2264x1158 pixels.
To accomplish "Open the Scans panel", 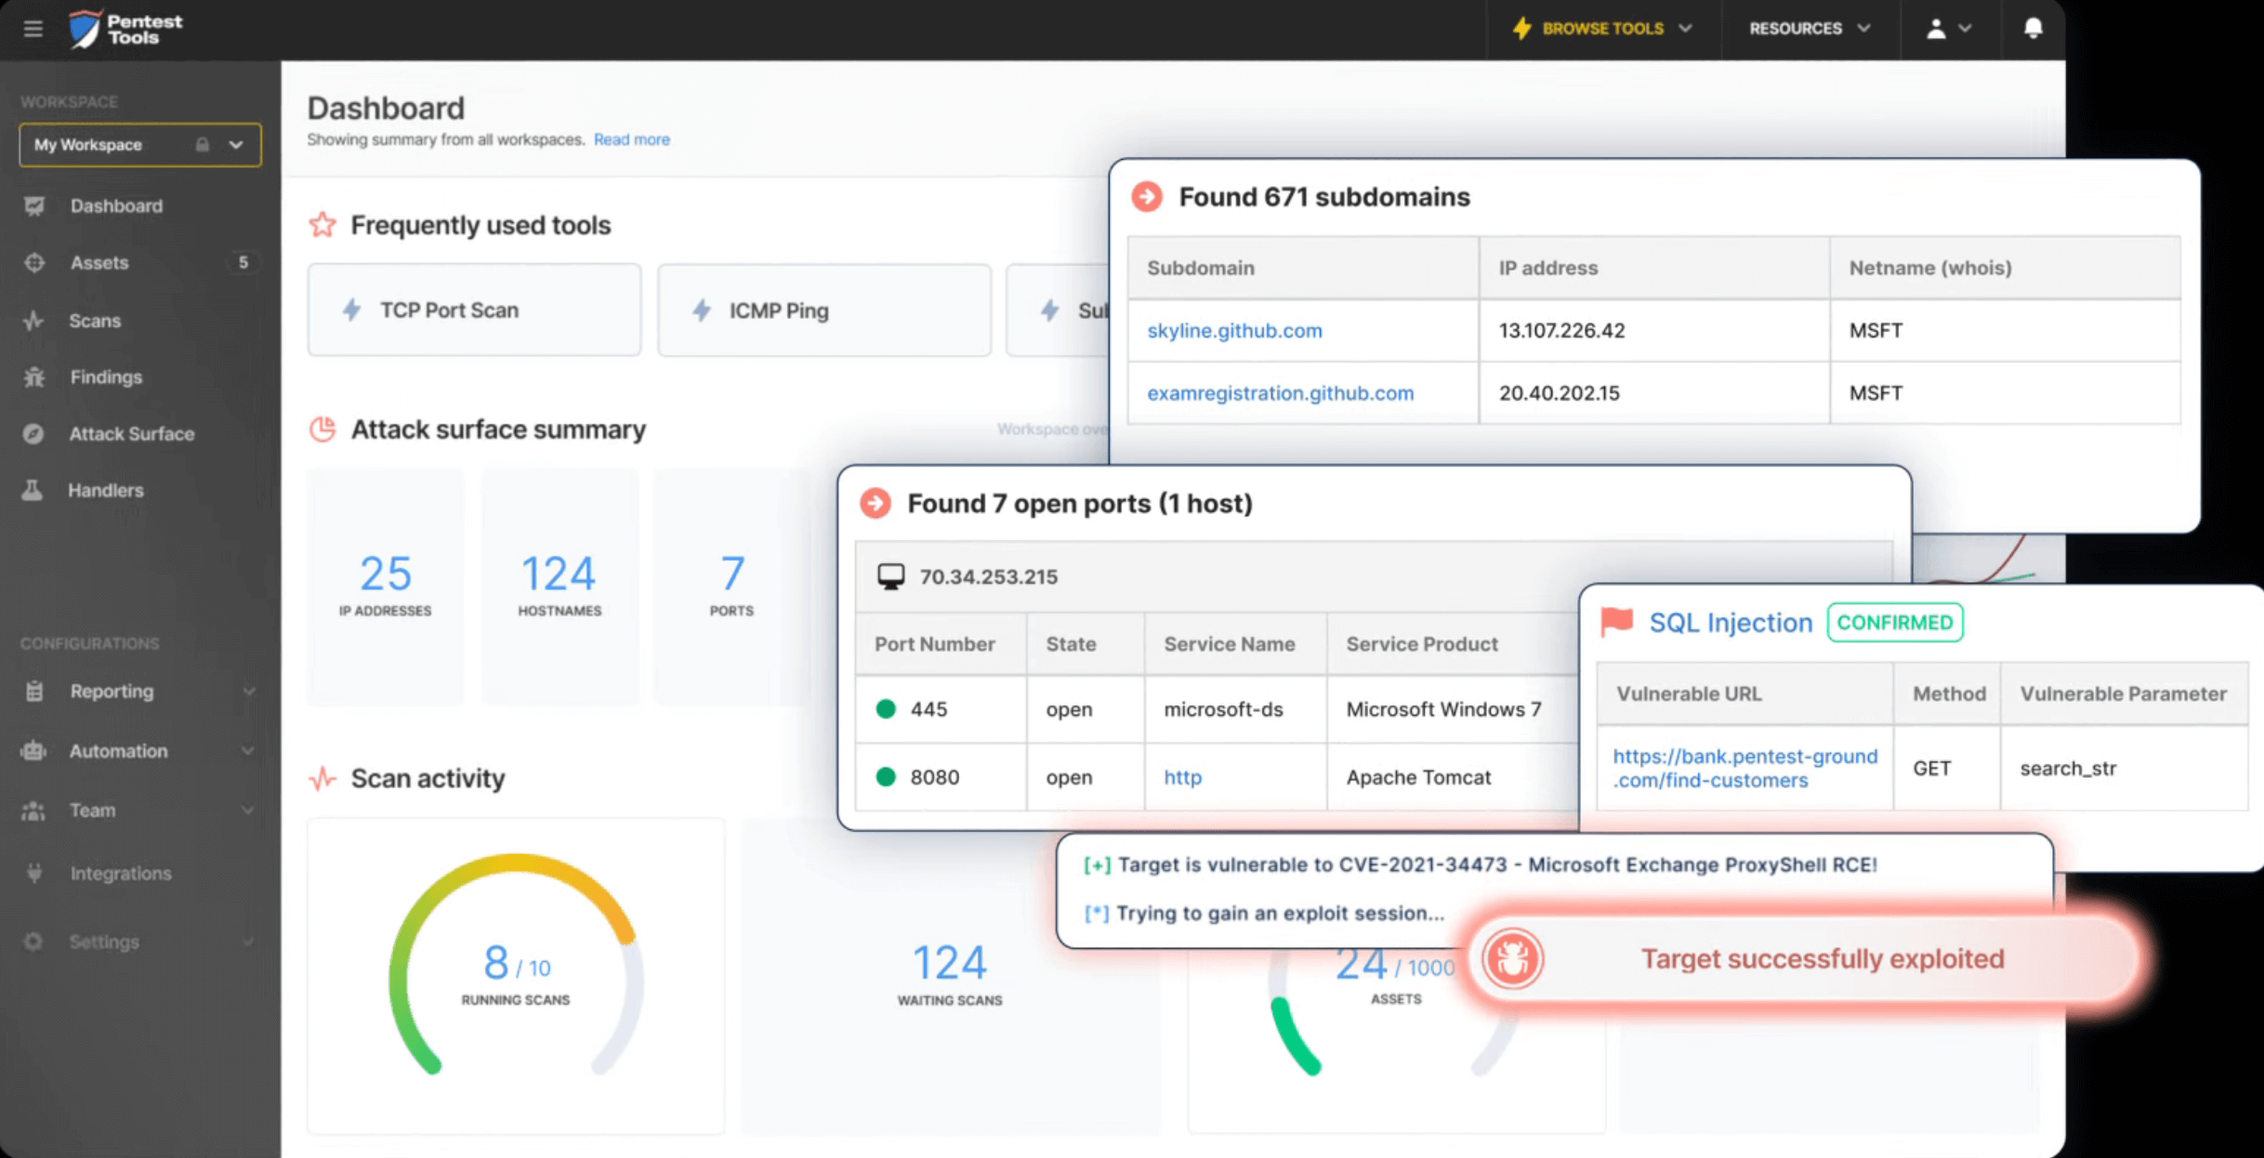I will [94, 320].
